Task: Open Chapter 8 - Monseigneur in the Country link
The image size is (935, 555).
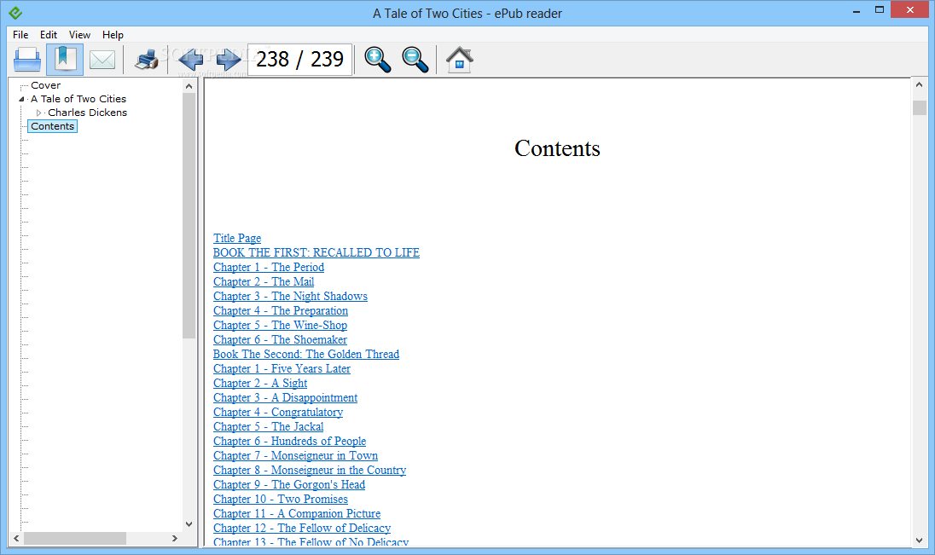Action: point(310,471)
